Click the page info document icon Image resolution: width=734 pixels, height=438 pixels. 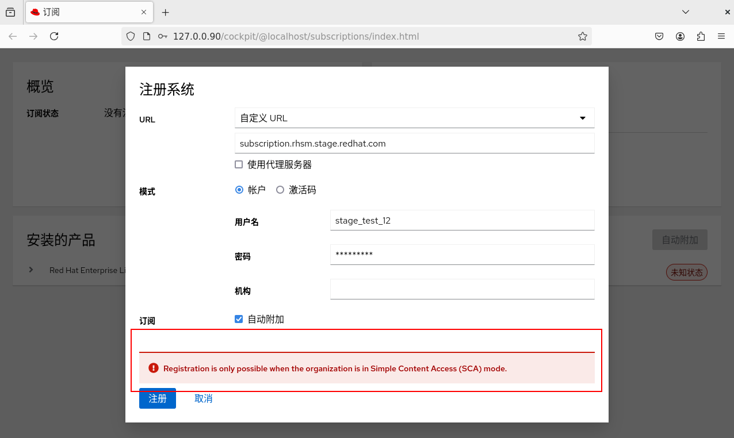[x=147, y=36]
